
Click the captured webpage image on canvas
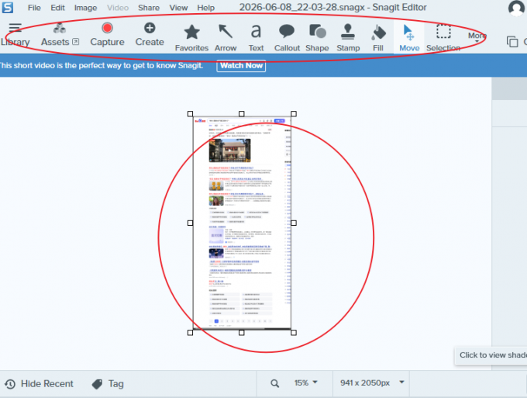242,223
